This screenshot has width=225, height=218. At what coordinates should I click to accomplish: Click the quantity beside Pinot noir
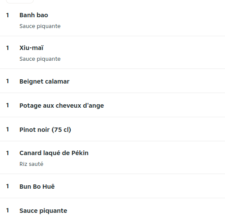point(8,129)
